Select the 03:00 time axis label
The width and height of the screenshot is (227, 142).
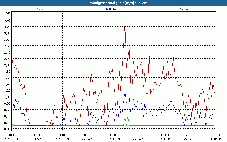coord(37,135)
